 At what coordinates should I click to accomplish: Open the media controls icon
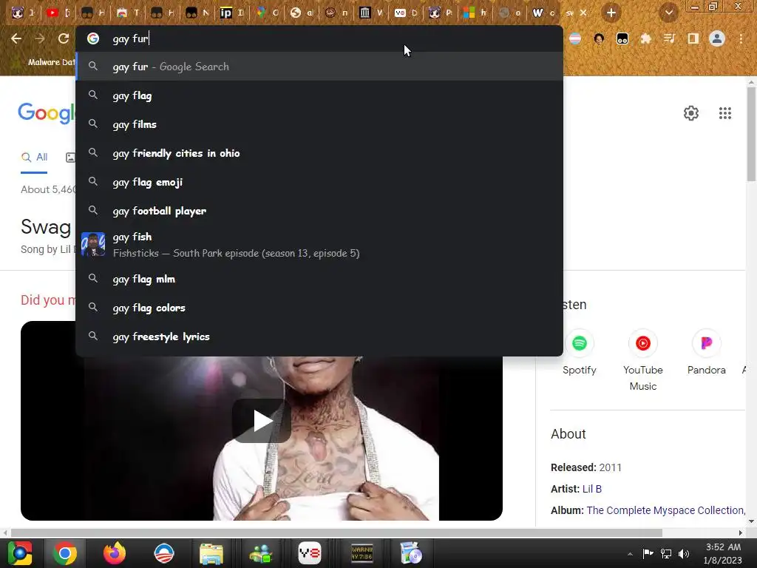tap(669, 38)
